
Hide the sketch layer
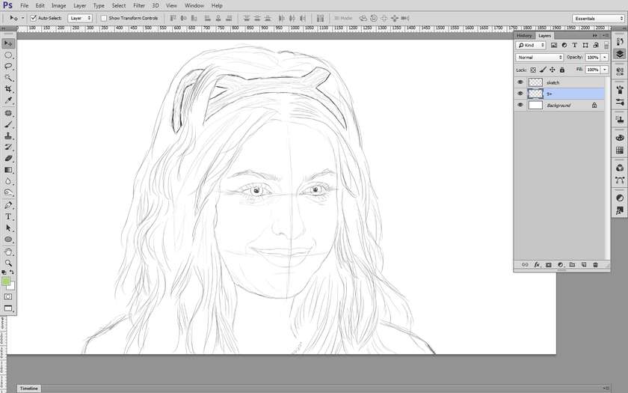point(520,82)
